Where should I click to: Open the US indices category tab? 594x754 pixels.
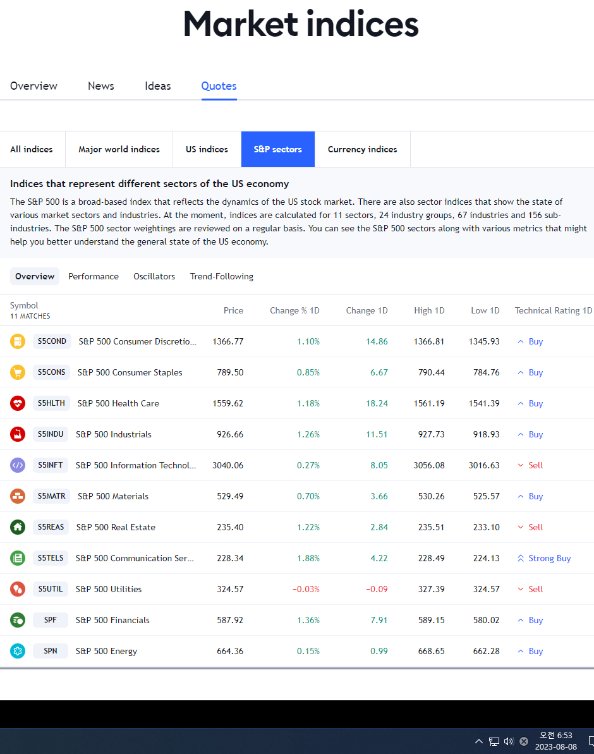coord(207,149)
